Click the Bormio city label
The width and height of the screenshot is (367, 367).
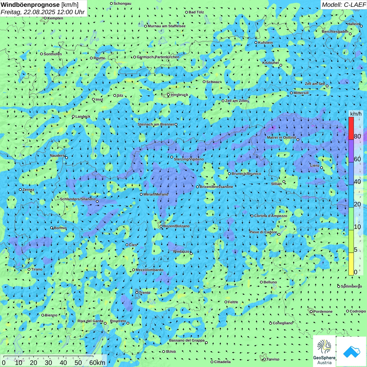point(60,228)
